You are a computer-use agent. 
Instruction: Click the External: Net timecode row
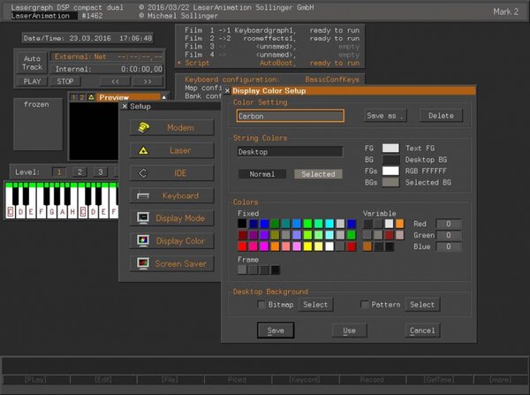pos(107,57)
